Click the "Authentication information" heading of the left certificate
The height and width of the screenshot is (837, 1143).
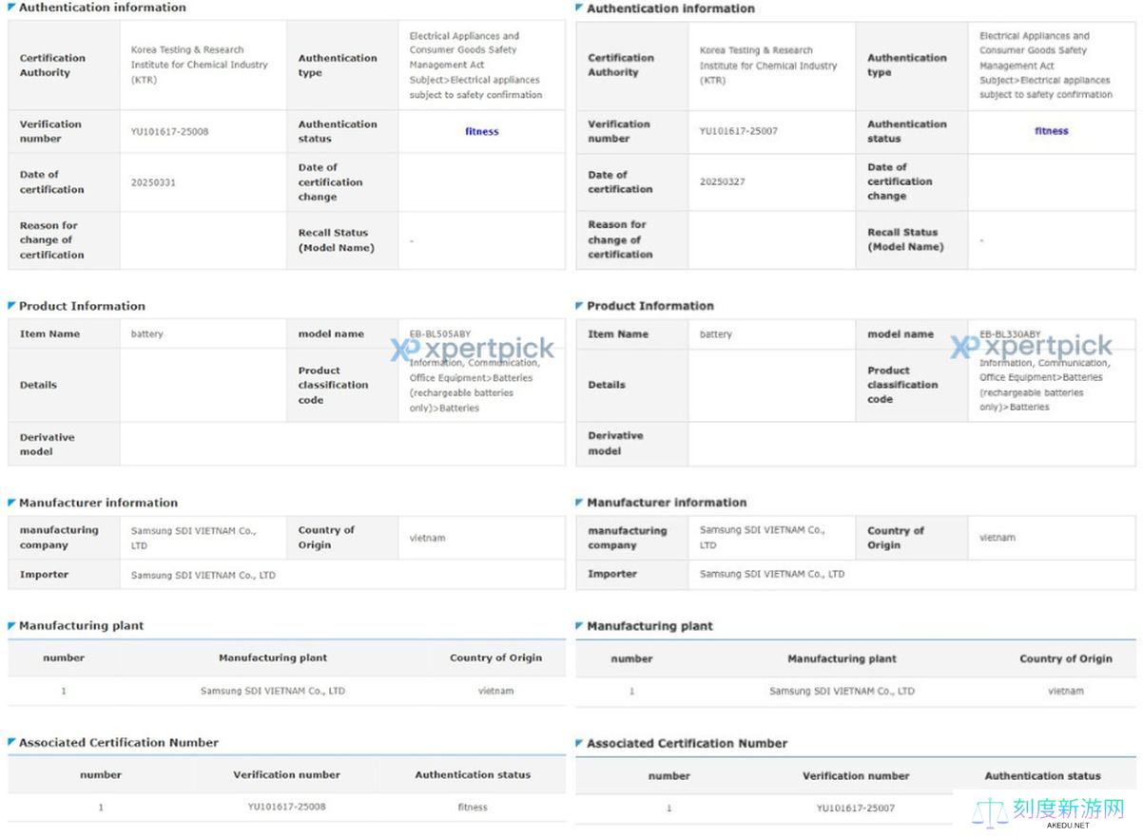pos(103,8)
